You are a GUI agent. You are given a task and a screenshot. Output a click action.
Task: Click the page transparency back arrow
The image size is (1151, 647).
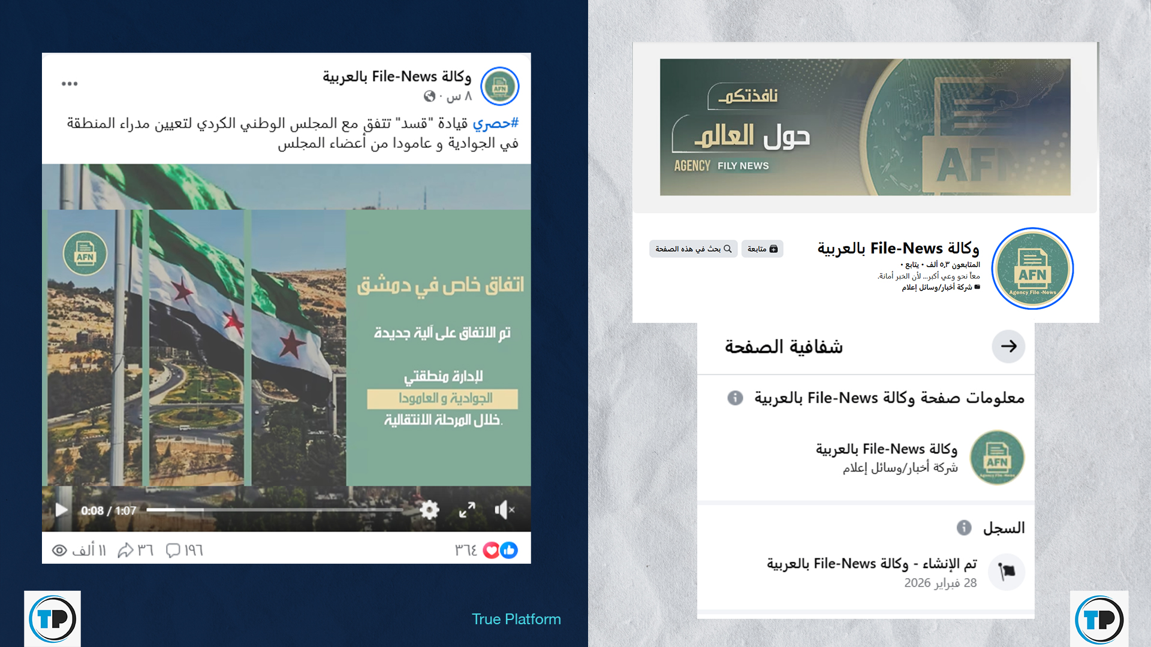click(1008, 346)
